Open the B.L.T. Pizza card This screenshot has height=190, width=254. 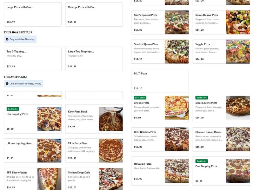(x=140, y=73)
